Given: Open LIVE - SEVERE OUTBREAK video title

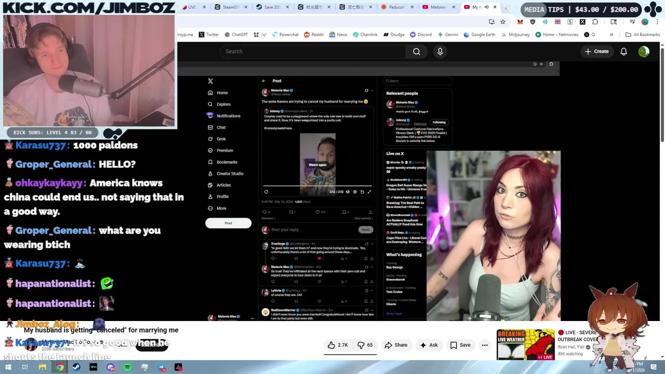Looking at the screenshot, I should [578, 336].
